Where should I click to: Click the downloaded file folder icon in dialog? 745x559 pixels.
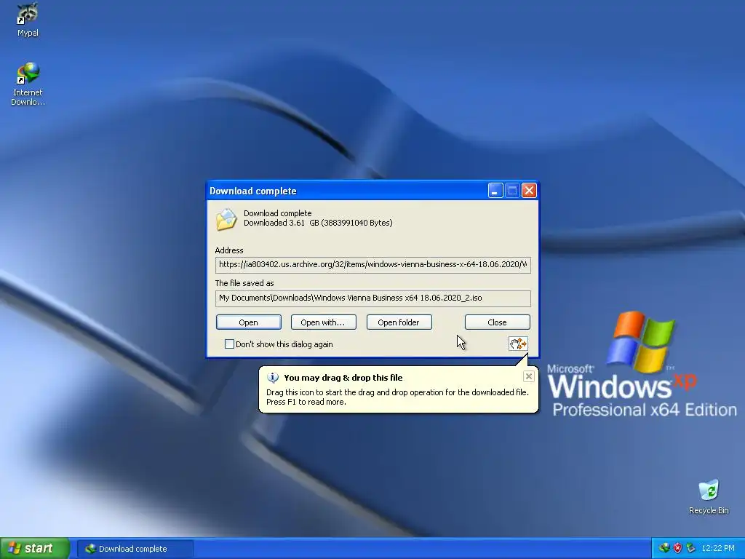tap(226, 218)
